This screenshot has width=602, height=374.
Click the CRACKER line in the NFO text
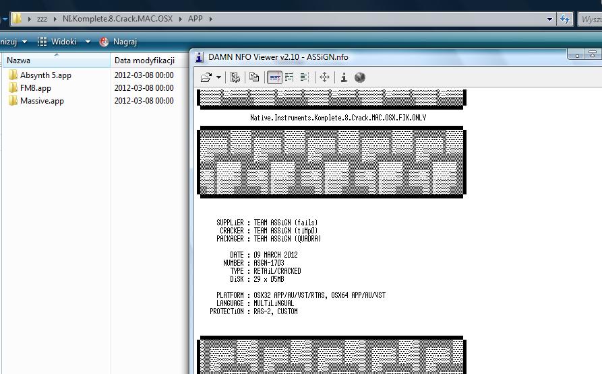tap(269, 231)
